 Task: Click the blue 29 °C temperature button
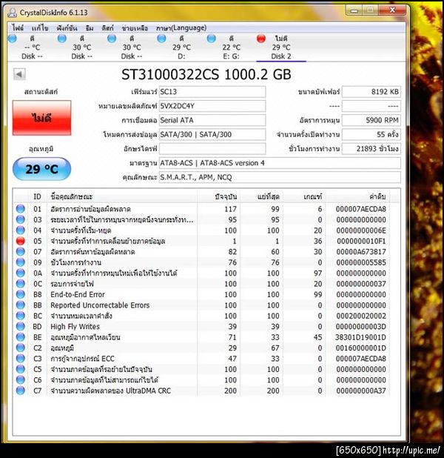pyautogui.click(x=41, y=169)
